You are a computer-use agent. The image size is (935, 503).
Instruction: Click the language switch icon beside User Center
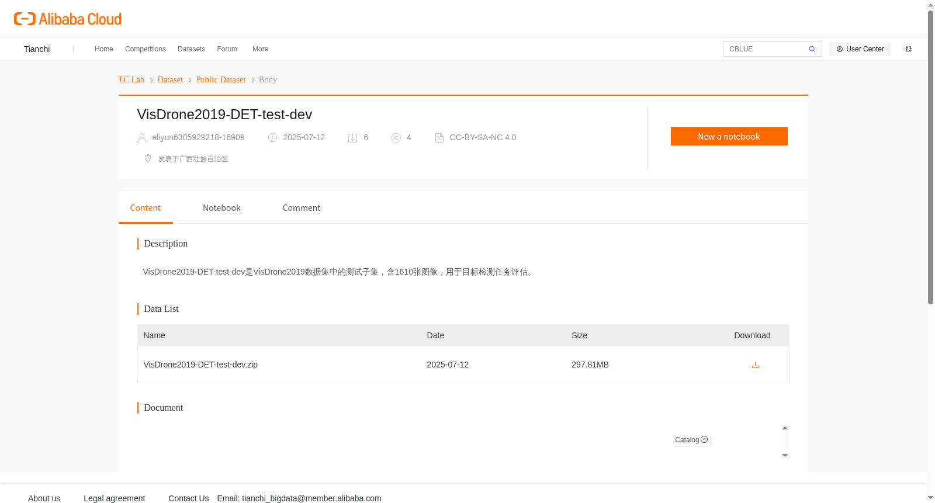coord(909,49)
